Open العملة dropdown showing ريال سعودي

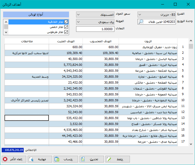[x=95, y=22]
